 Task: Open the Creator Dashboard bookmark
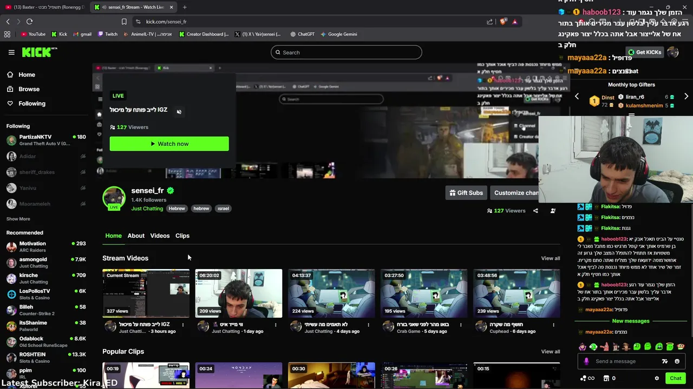[204, 34]
